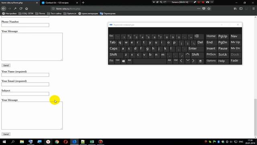Tap PgUp on the on-screen keyboard

coord(223,36)
